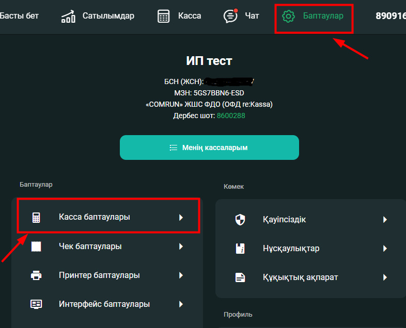Click the 890916 number in top bar
The image size is (406, 328).
pos(391,16)
